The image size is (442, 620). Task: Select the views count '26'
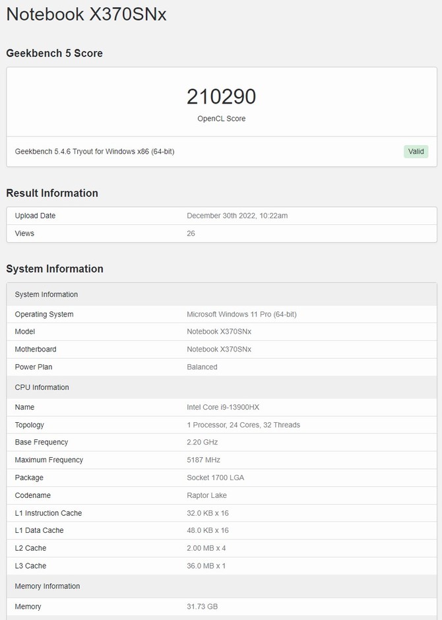pos(191,233)
